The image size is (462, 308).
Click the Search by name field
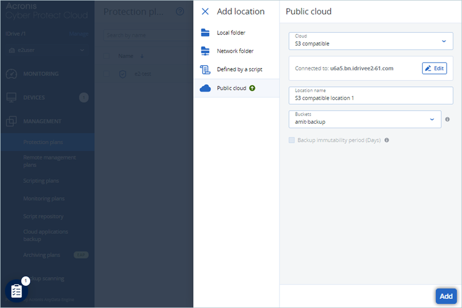pyautogui.click(x=148, y=35)
